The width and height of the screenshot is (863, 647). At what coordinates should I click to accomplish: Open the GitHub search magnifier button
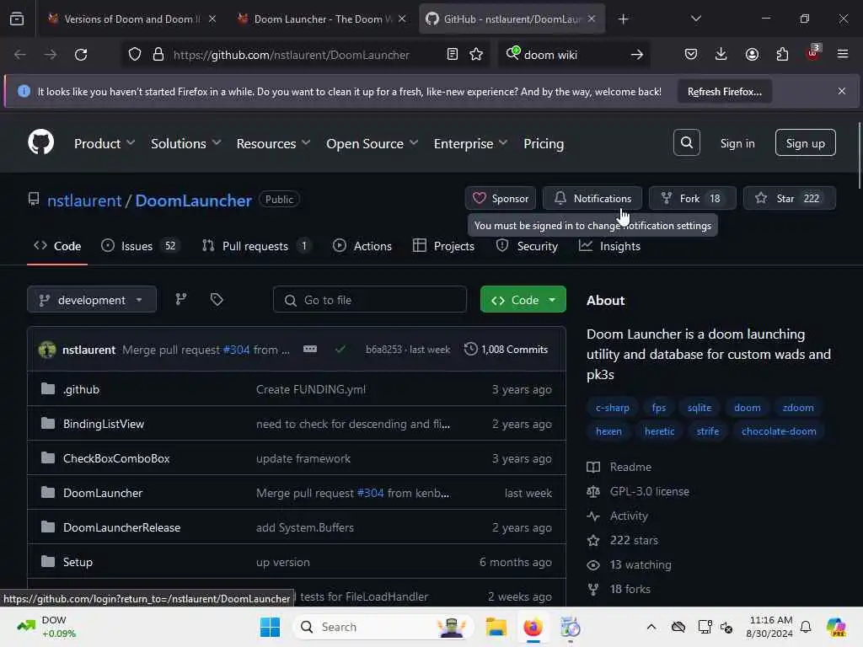pyautogui.click(x=686, y=142)
